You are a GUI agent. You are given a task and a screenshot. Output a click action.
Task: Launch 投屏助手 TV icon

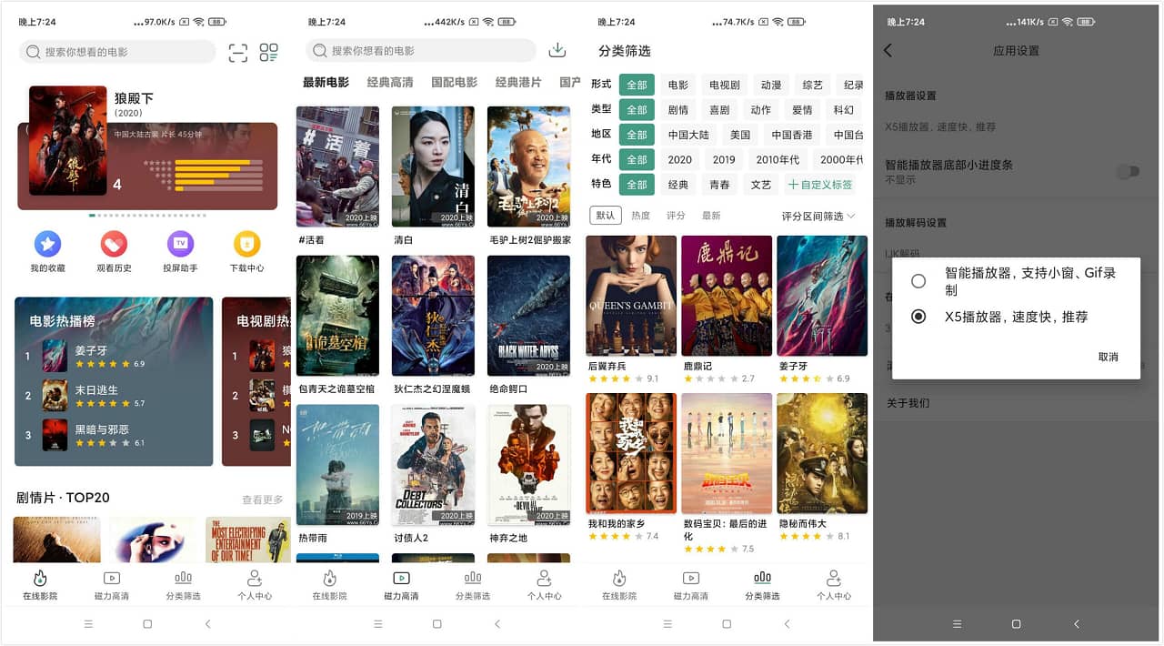[180, 244]
